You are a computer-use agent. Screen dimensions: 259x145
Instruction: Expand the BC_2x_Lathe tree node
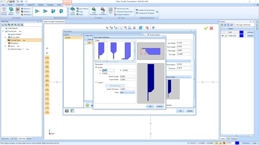(5, 37)
